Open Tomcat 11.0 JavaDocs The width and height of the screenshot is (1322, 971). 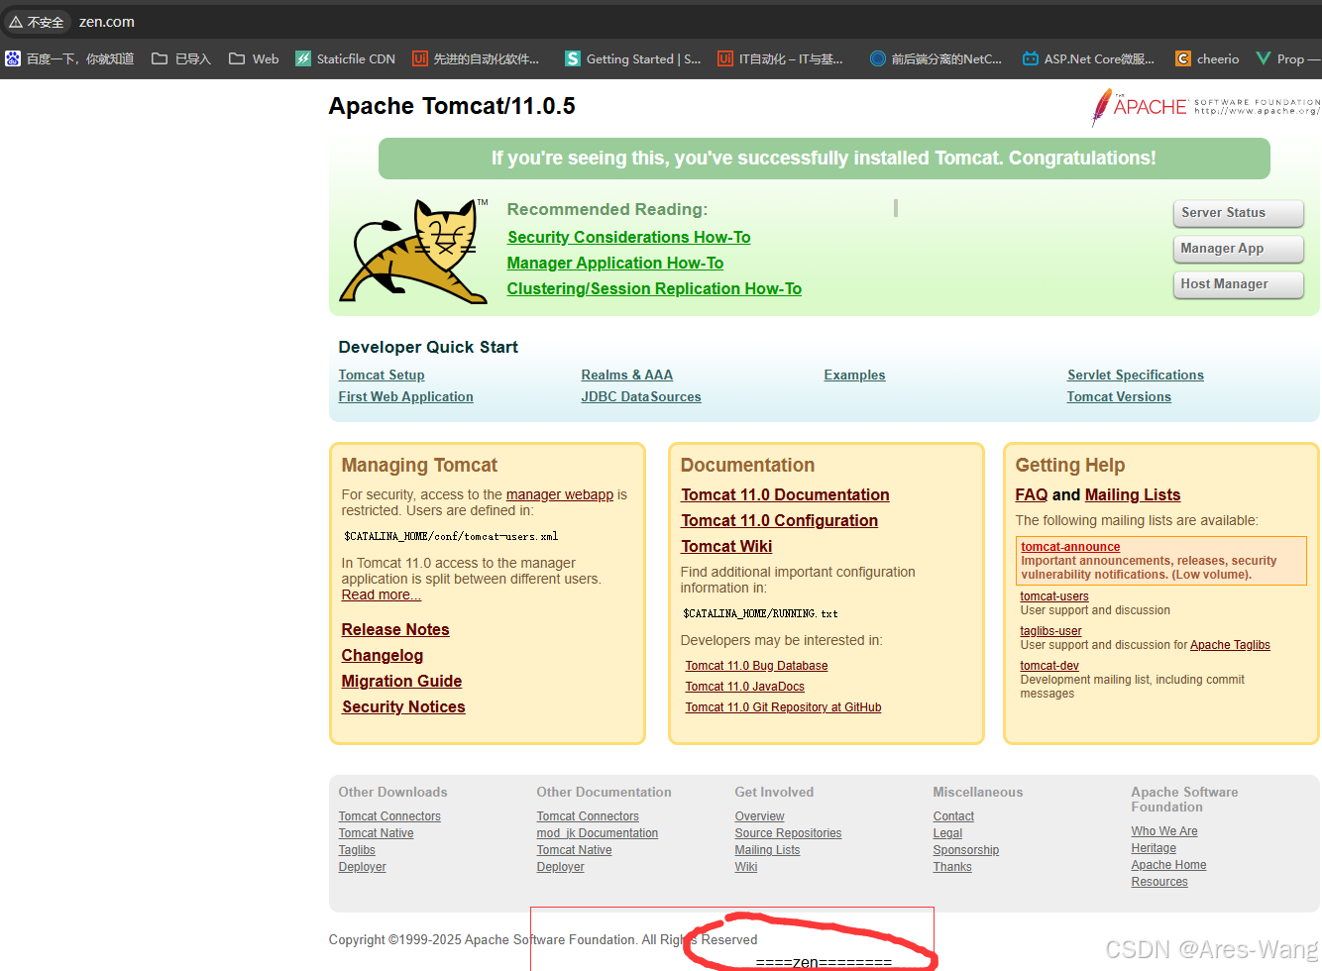745,687
